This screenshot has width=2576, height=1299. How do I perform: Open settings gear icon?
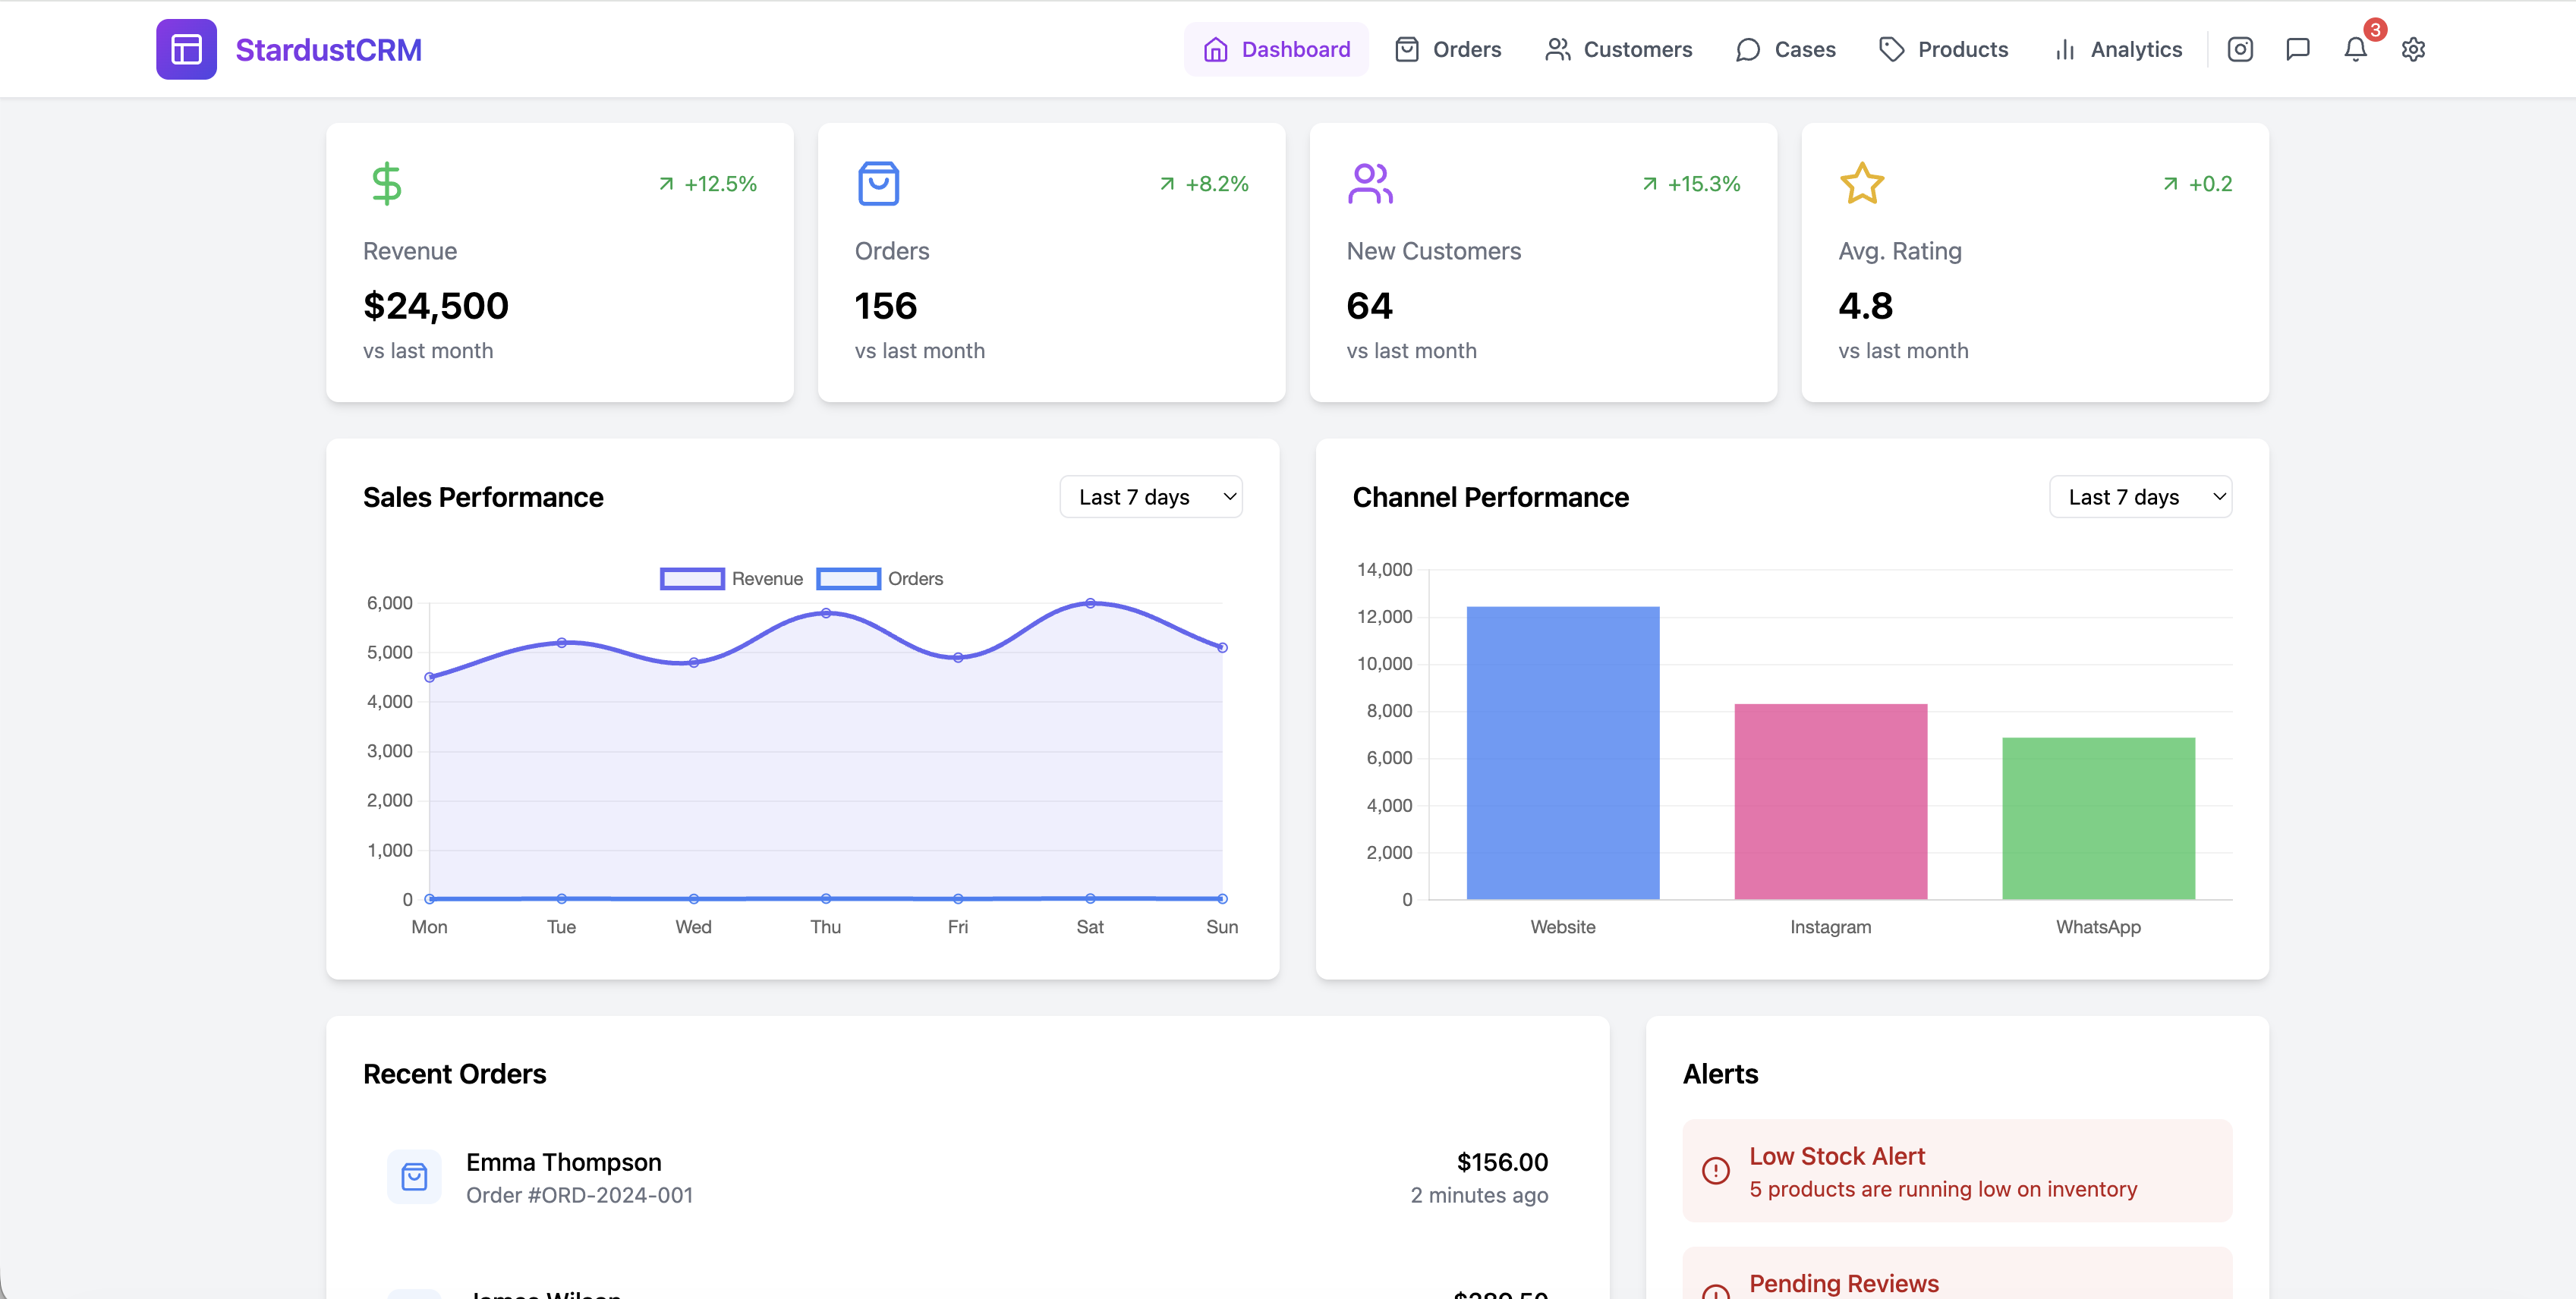point(2413,49)
